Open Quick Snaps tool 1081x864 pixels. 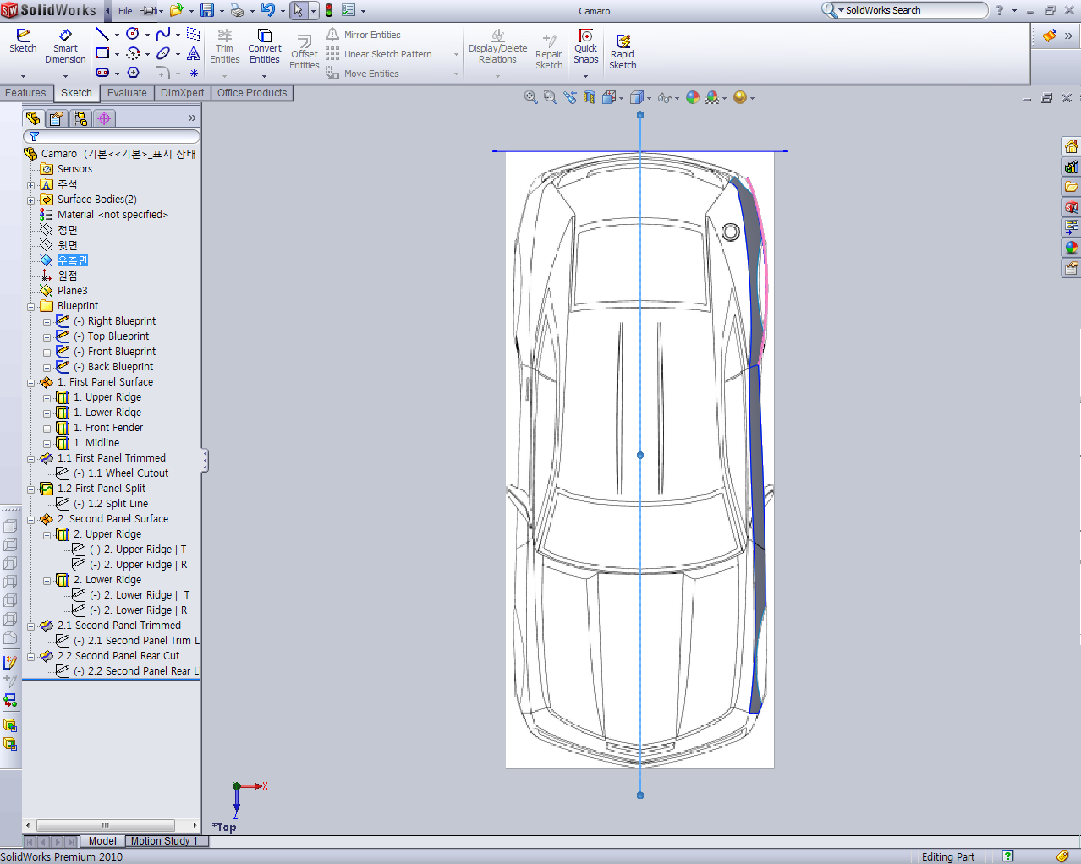click(x=585, y=46)
